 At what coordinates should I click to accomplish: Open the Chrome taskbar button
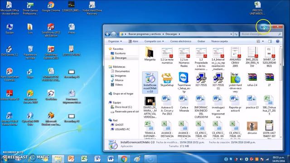click(124, 159)
